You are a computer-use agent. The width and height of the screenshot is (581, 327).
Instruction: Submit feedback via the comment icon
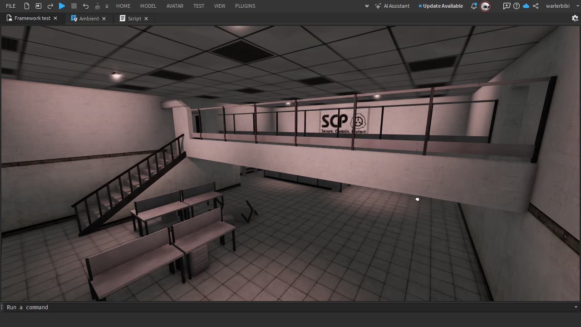click(x=507, y=6)
